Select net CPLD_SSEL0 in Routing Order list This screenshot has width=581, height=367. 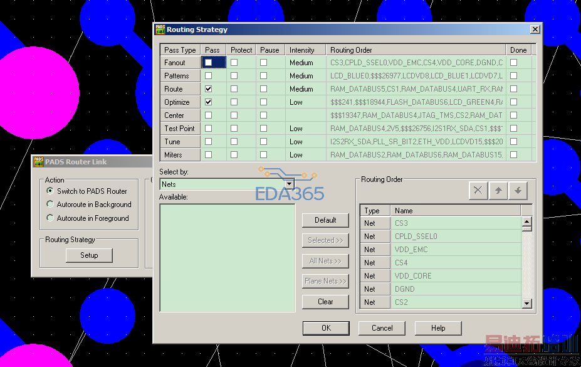456,236
